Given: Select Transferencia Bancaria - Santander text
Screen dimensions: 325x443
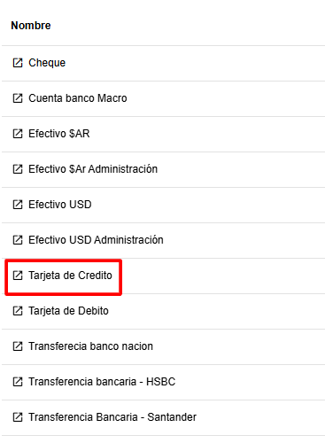Looking at the screenshot, I should tap(112, 417).
